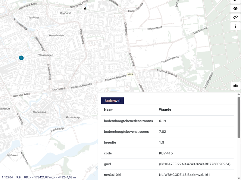Click the map scale 1:12904 indicator
This screenshot has height=180, width=241.
pos(8,177)
